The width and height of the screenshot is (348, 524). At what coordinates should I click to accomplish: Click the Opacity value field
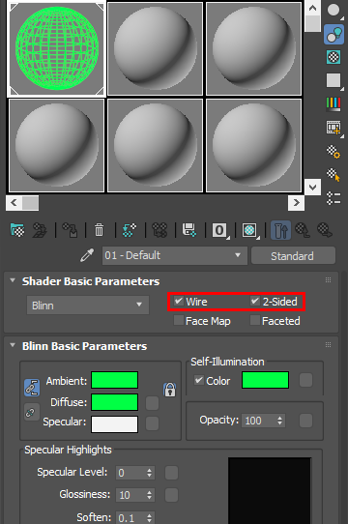click(259, 421)
